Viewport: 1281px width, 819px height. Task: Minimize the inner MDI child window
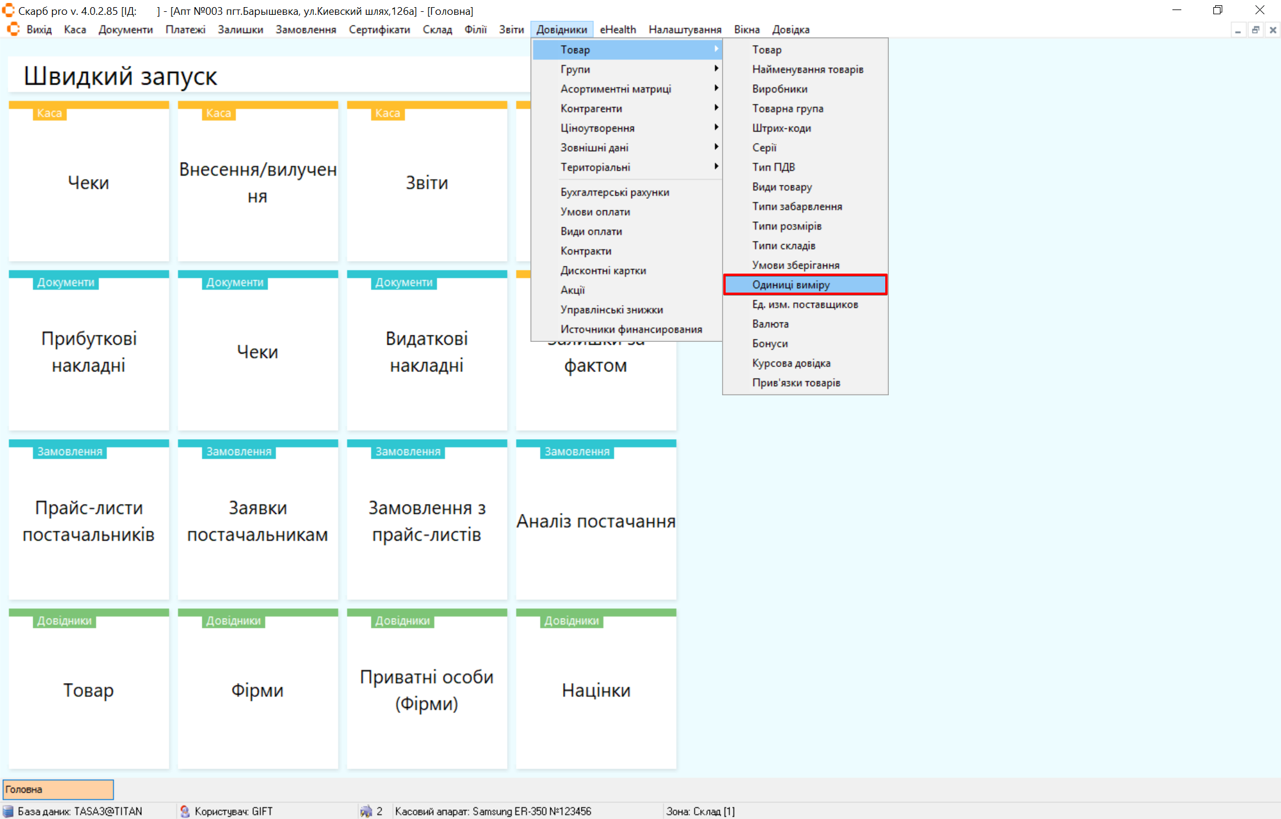(1238, 30)
